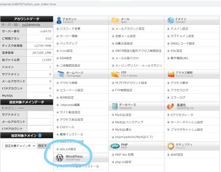Open the SSH設定 link
Viewport: 221px width, 172px height.
(x=66, y=58)
